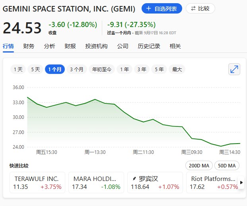Click the 比较 compare button
247x206 pixels.
tap(200, 8)
